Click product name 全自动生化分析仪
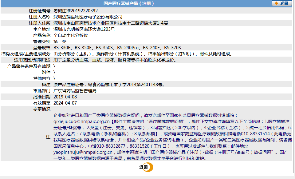 (x=71, y=35)
